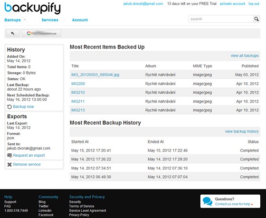Click the Started At column header
The width and height of the screenshot is (266, 218).
pyautogui.click(x=80, y=142)
